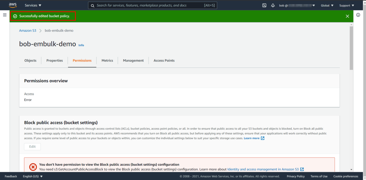The height and width of the screenshot is (180, 366).
Task: Click the 'Successfully edited bucket policy.' message
Action: [45, 16]
